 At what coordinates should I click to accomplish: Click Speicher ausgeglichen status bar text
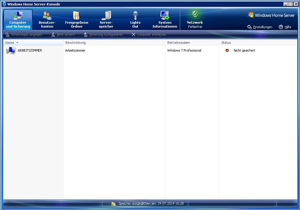[151, 203]
